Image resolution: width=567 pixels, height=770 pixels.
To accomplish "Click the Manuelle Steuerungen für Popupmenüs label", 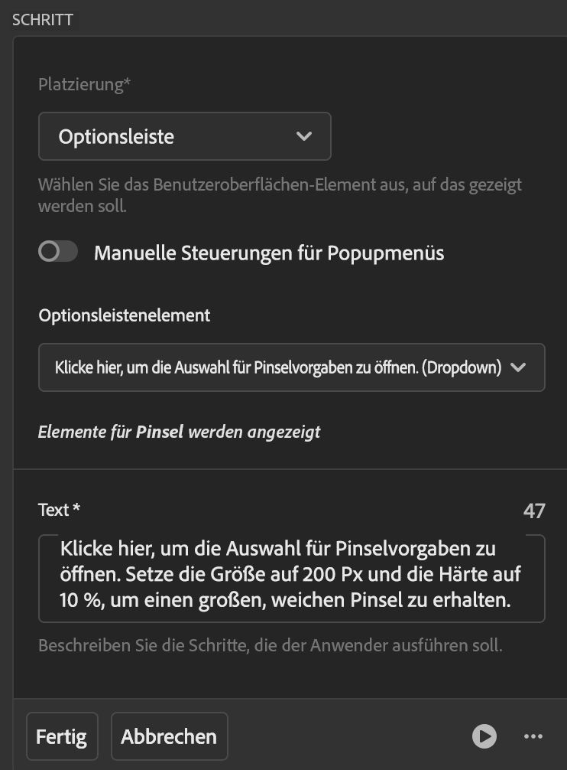I will point(269,253).
